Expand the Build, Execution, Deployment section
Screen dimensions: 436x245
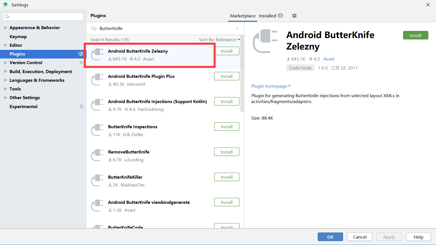(x=5, y=71)
